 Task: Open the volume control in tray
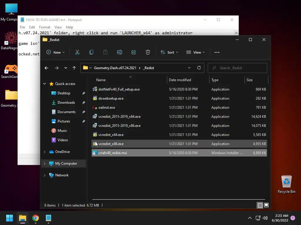[x=265, y=218]
